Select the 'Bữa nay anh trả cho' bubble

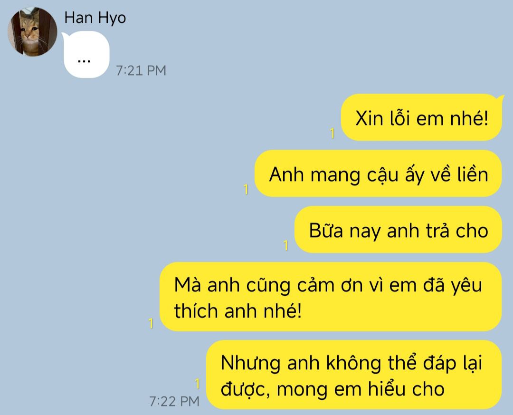(398, 229)
